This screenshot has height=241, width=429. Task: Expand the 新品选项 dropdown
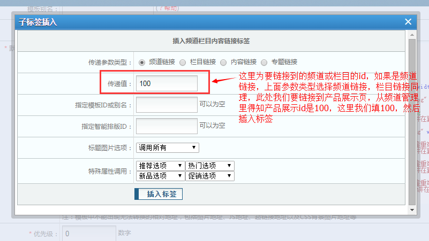coord(160,176)
